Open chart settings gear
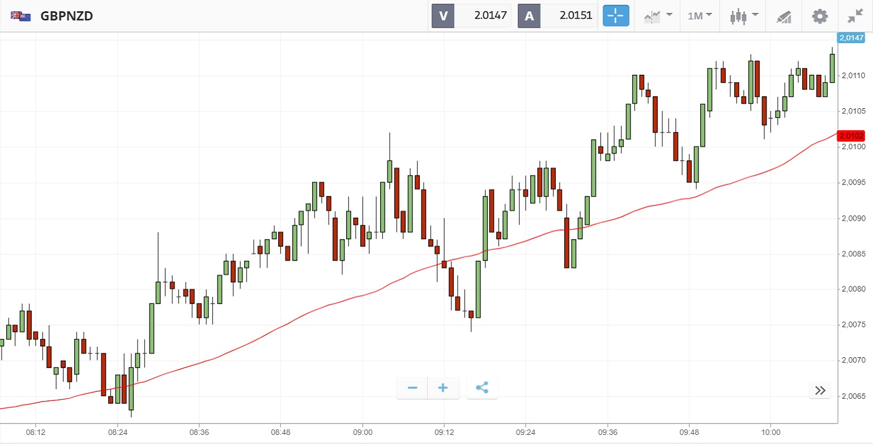 (x=820, y=16)
